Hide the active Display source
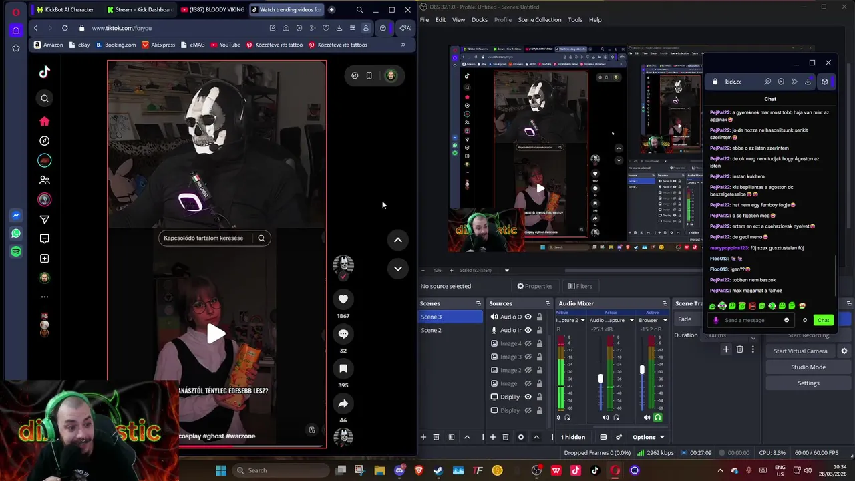 tap(528, 397)
